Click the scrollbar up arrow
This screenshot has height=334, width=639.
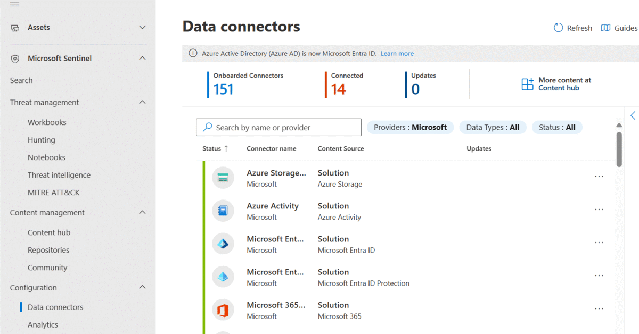619,126
